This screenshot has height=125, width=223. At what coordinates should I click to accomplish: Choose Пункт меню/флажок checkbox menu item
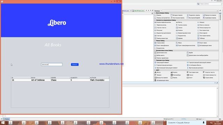point(162,45)
